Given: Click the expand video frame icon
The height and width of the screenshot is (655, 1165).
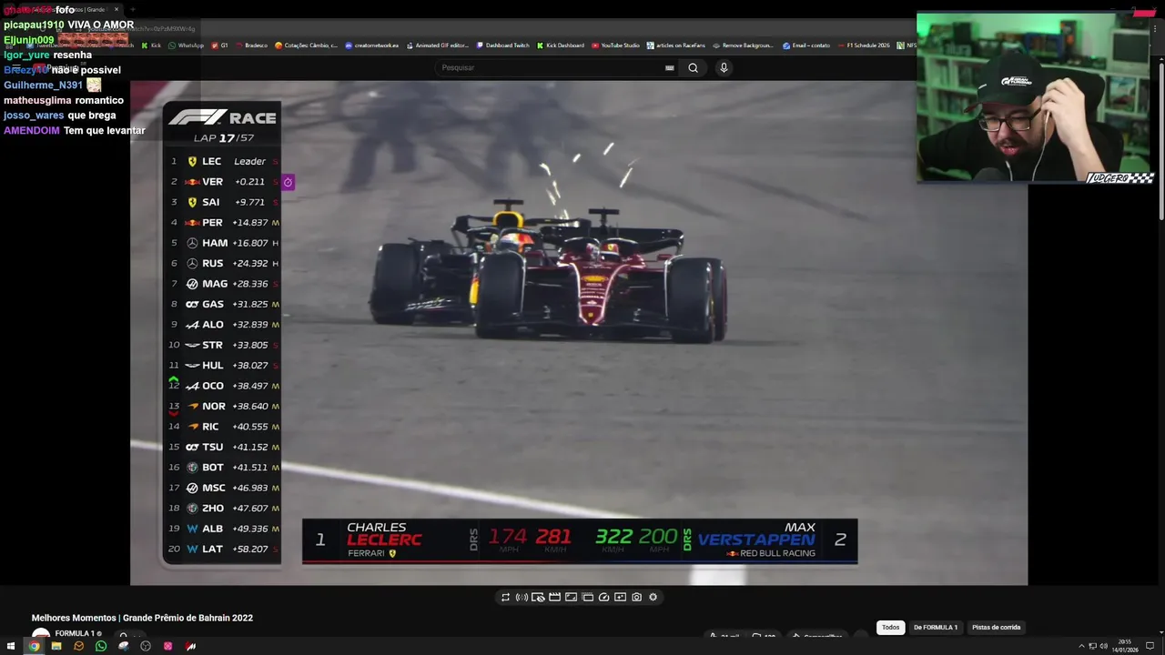Looking at the screenshot, I should (x=571, y=597).
